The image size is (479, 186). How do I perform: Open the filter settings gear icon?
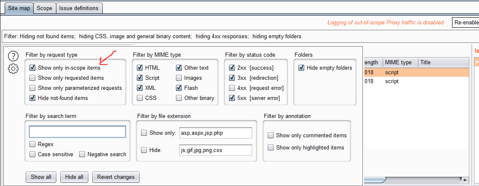point(13,68)
